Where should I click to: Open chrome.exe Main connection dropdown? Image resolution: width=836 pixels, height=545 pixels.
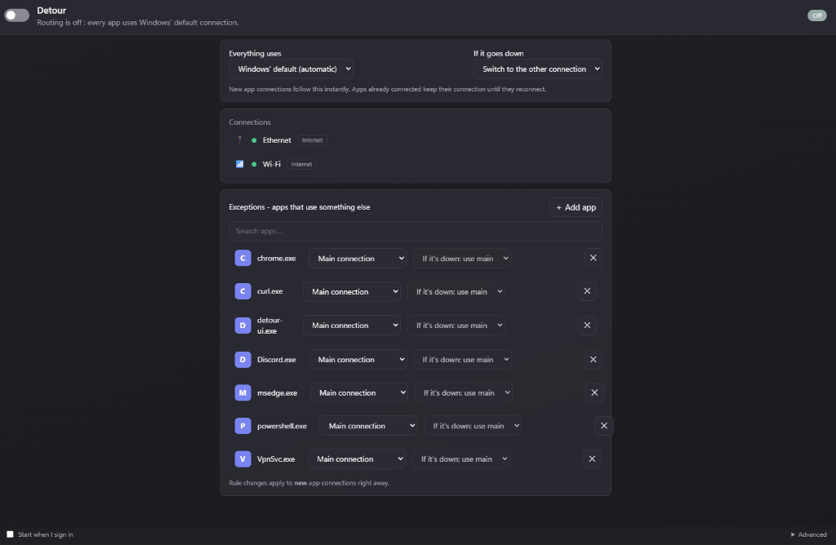[x=358, y=259]
